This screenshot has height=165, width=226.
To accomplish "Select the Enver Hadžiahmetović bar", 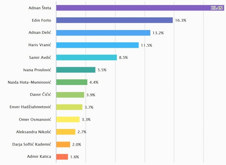I will pyautogui.click(x=69, y=107).
